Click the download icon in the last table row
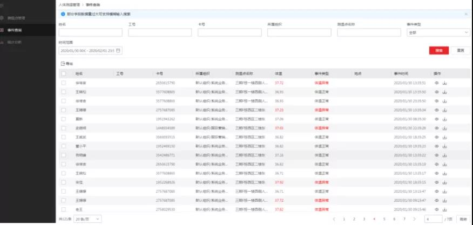The width and height of the screenshot is (473, 225). (445, 209)
